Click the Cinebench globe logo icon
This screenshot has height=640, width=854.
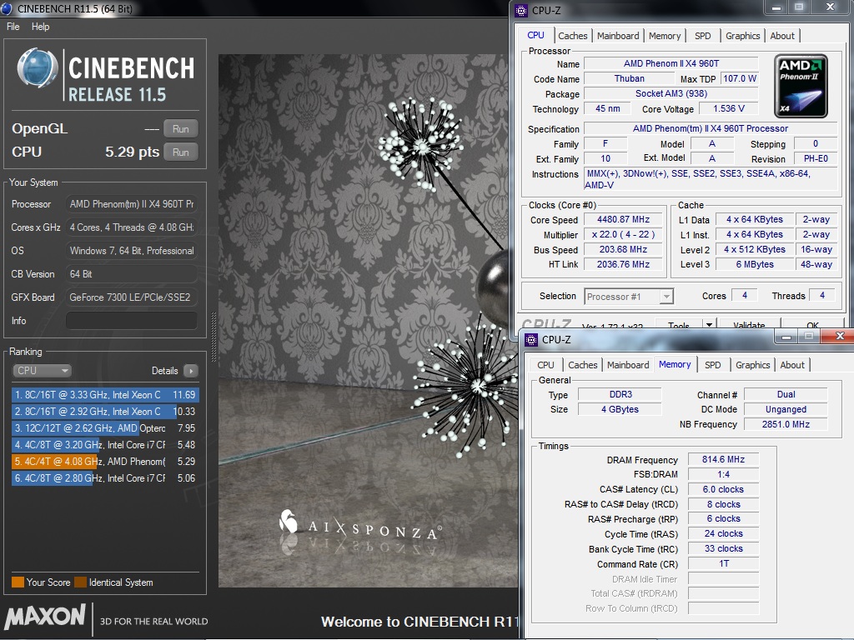pos(37,68)
